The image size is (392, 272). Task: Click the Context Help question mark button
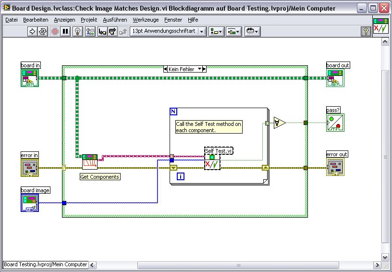click(x=366, y=32)
